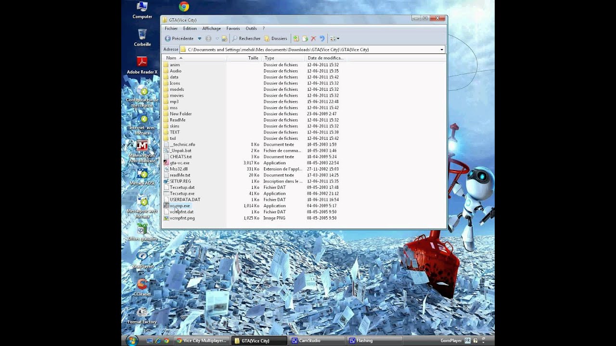
Task: Click the Rechercher search button
Action: [246, 38]
